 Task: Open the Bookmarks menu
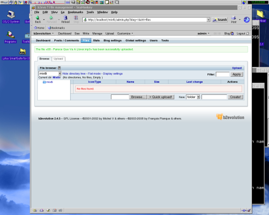point(75,12)
